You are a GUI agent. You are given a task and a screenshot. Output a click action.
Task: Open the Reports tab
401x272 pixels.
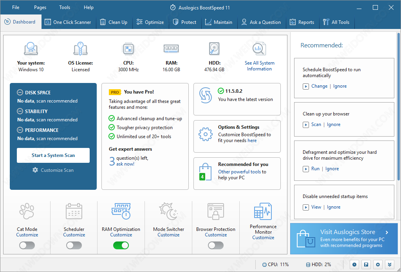coord(302,22)
